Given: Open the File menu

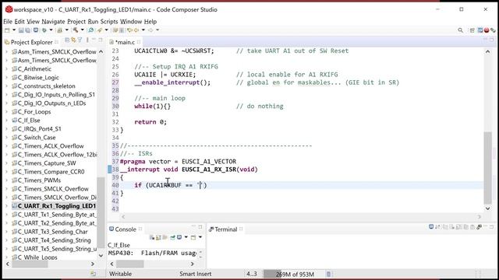Looking at the screenshot, I should (x=8, y=22).
